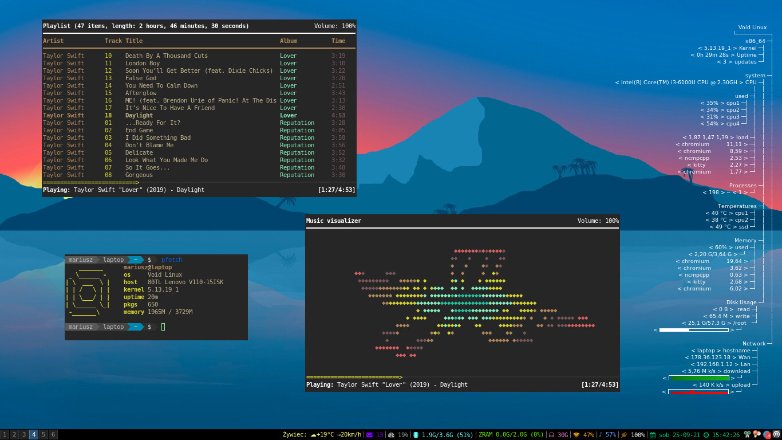
Task: Click the pfetch command text in terminal
Action: (x=172, y=260)
